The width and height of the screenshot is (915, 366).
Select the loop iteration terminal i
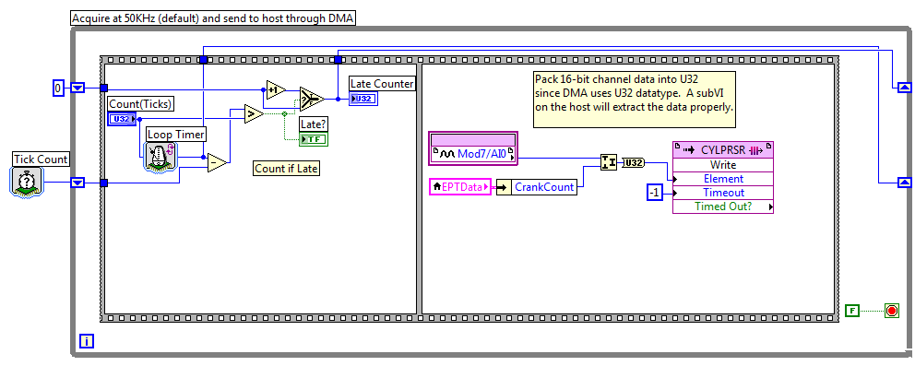point(87,341)
